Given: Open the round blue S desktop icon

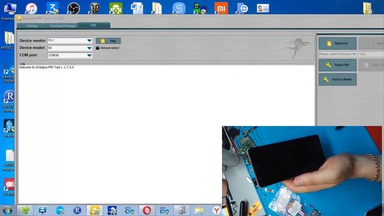Looking at the screenshot, I should coord(179,8).
